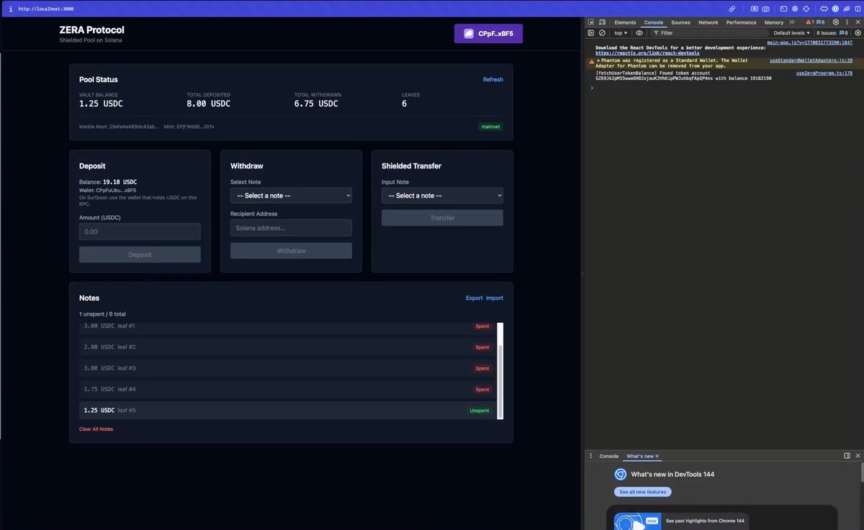The width and height of the screenshot is (864, 530).
Task: Click the Withdraw button
Action: coord(291,251)
